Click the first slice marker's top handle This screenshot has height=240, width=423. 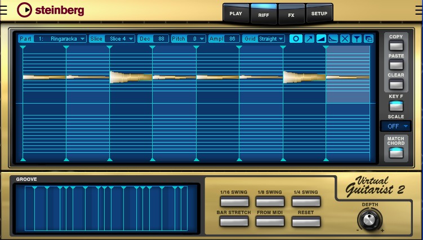click(x=23, y=47)
